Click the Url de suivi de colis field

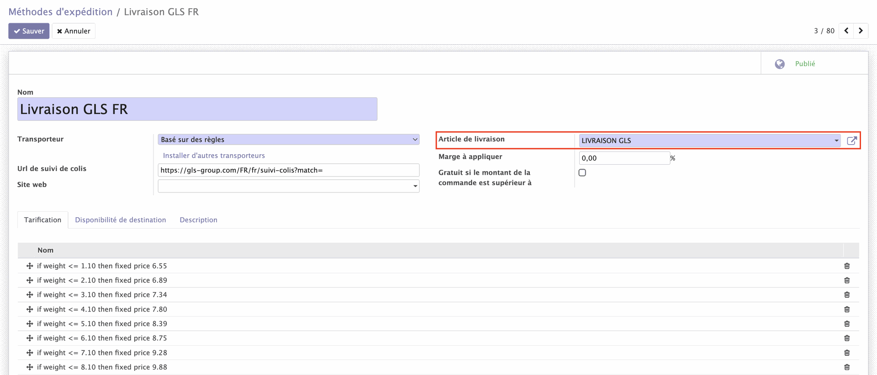(288, 170)
